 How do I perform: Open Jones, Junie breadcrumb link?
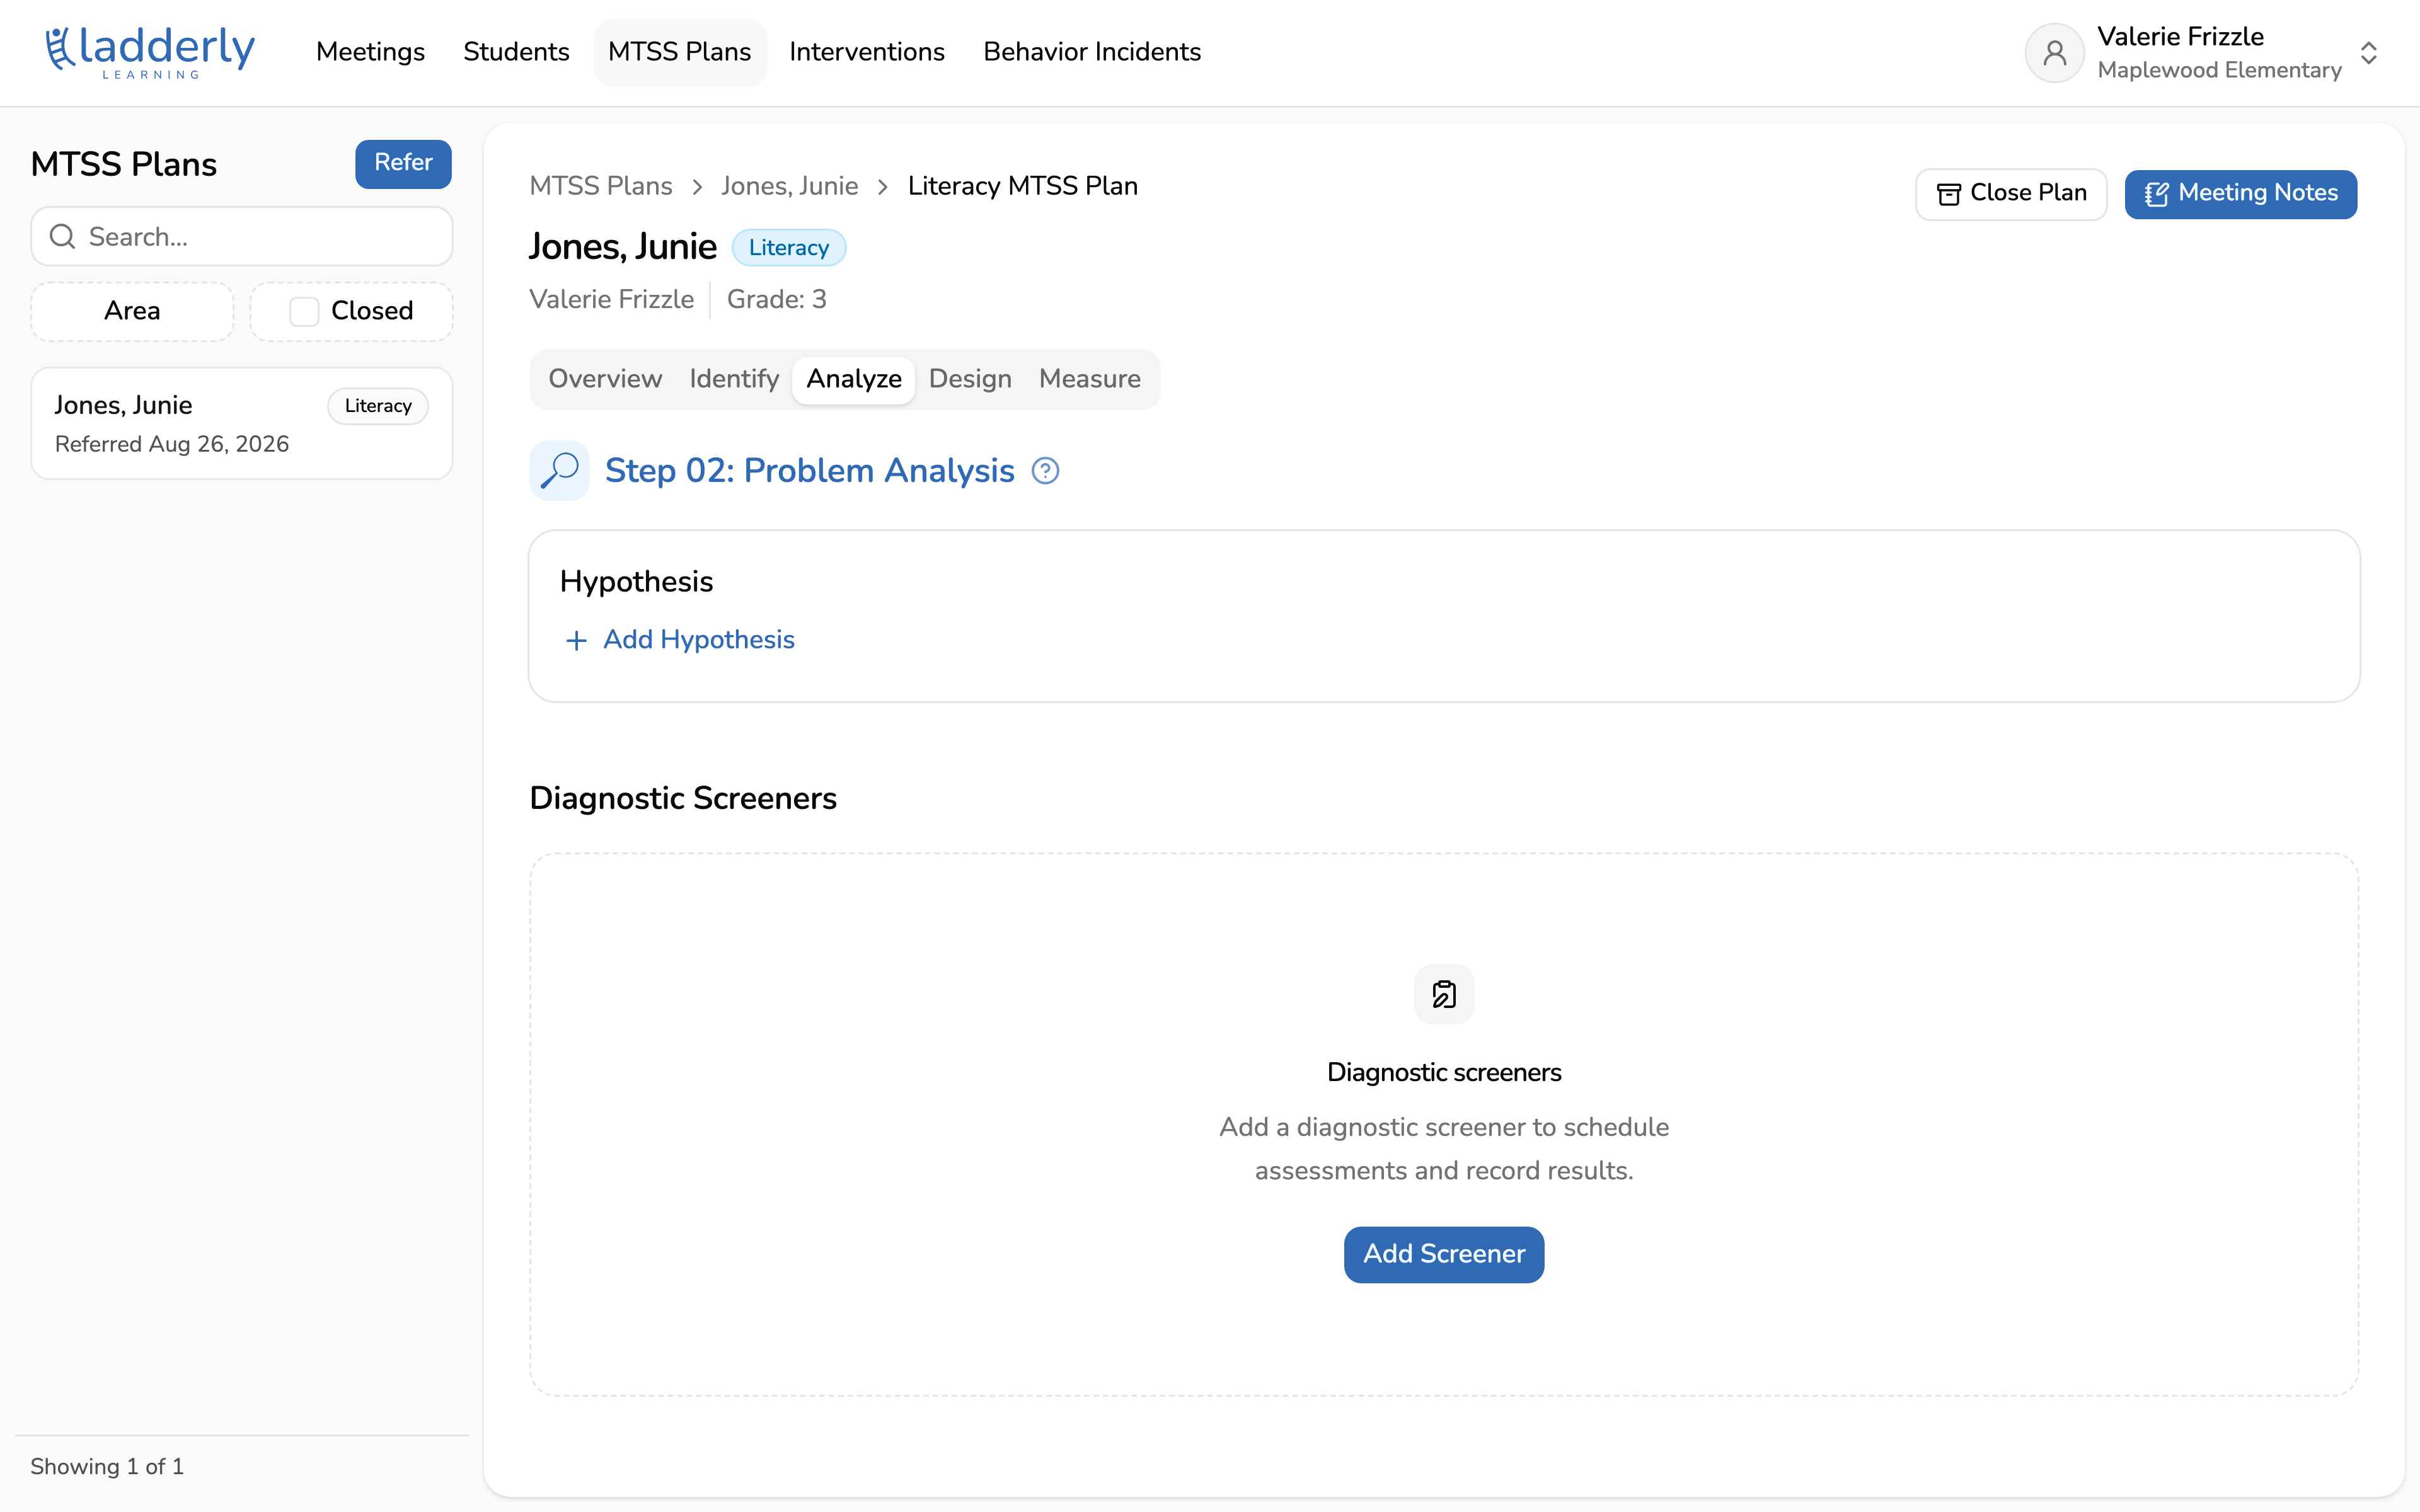790,186
